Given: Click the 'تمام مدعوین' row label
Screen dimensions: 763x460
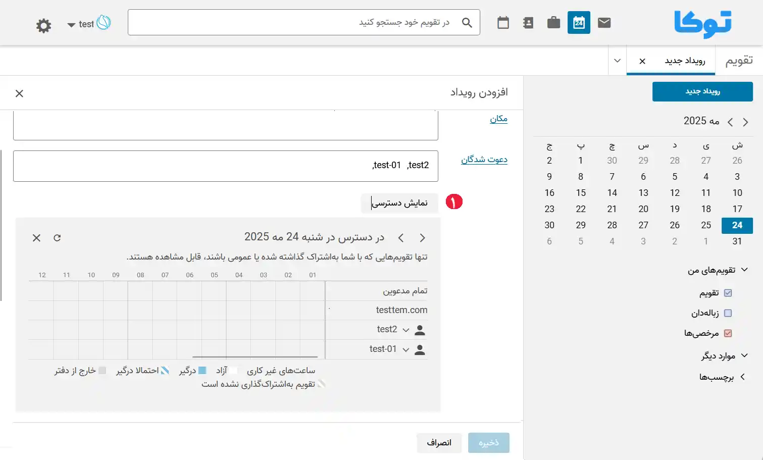Looking at the screenshot, I should (405, 291).
